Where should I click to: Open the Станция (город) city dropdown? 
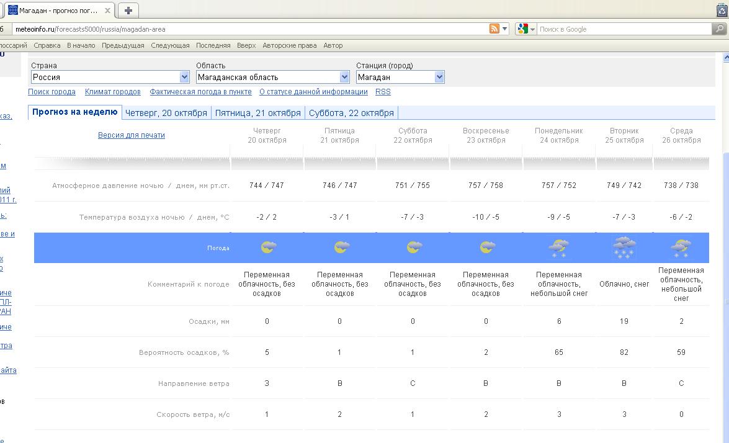pos(439,77)
